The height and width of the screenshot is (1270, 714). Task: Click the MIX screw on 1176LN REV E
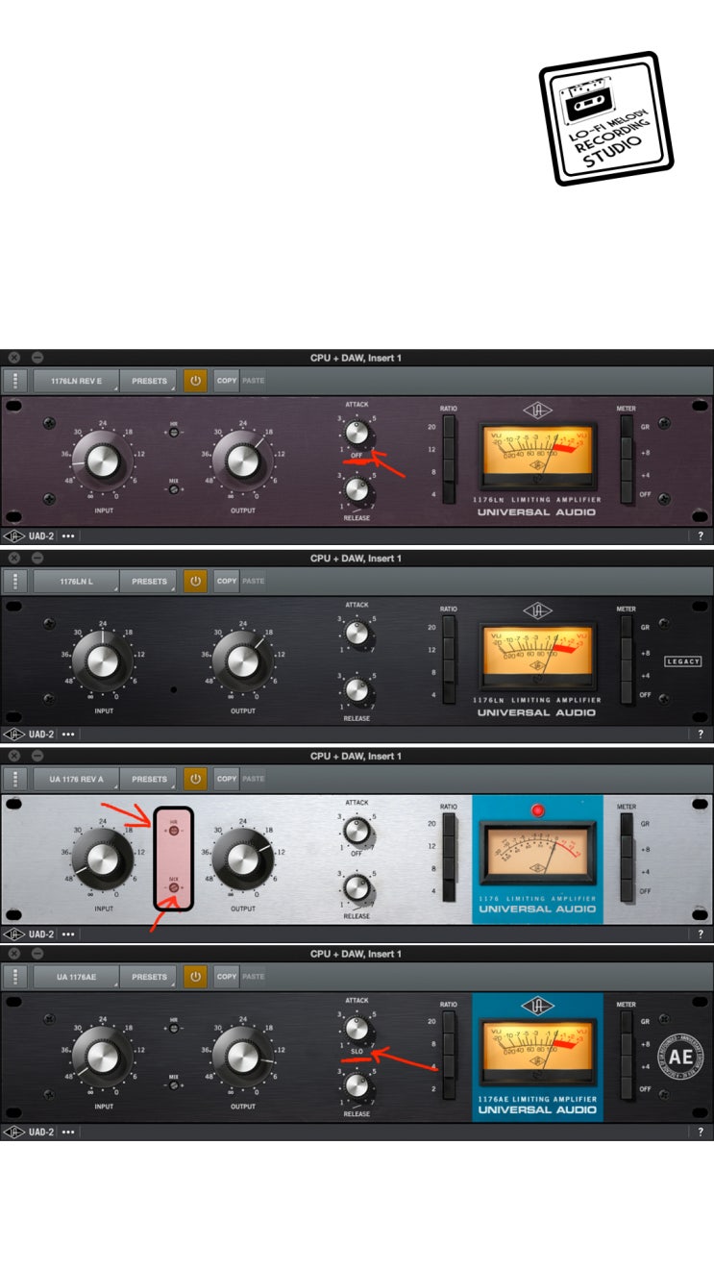coord(174,490)
